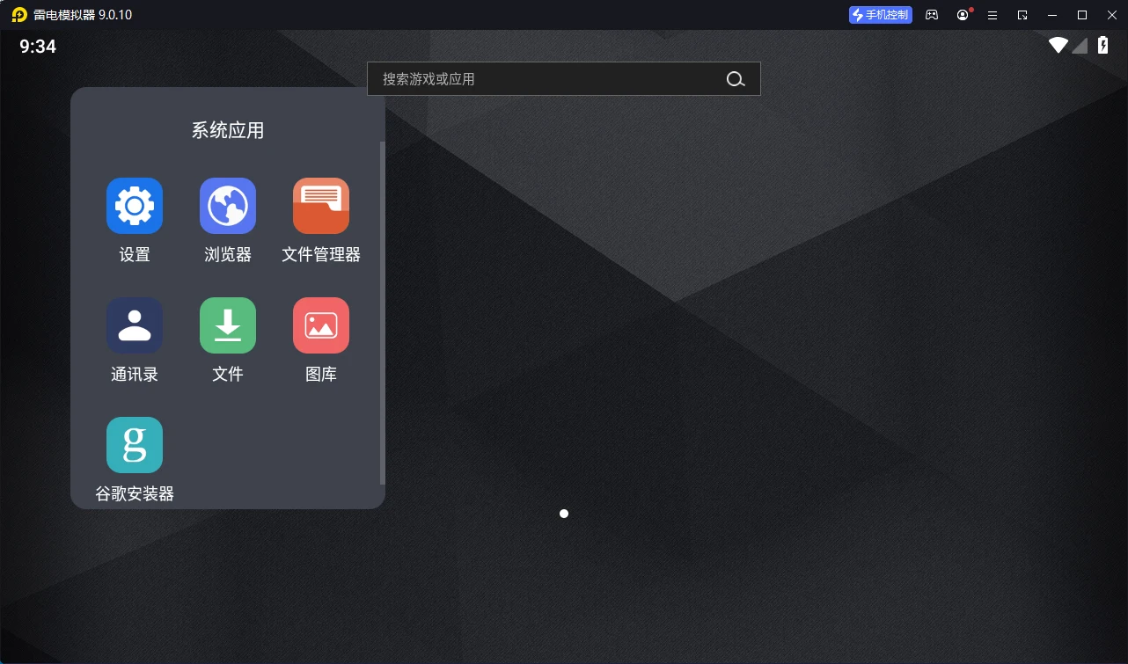The width and height of the screenshot is (1128, 664).
Task: Click the window shrink-to-corner icon
Action: pyautogui.click(x=1022, y=14)
